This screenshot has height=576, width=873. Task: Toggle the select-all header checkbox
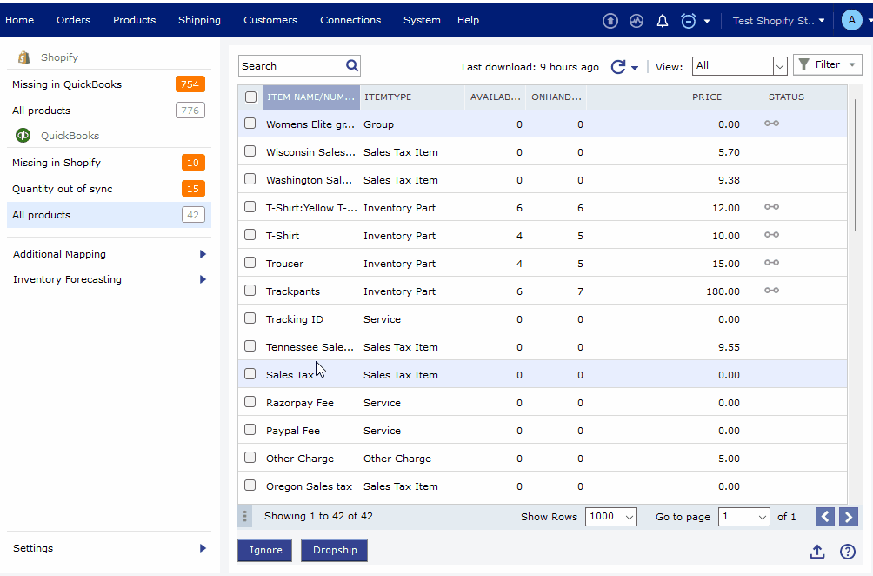(x=251, y=97)
